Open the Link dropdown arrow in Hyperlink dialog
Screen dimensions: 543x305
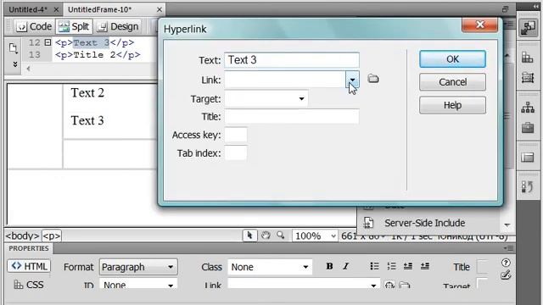[x=352, y=80]
